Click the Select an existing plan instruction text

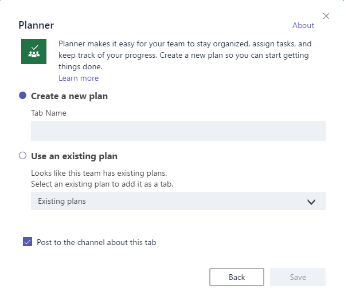point(102,184)
